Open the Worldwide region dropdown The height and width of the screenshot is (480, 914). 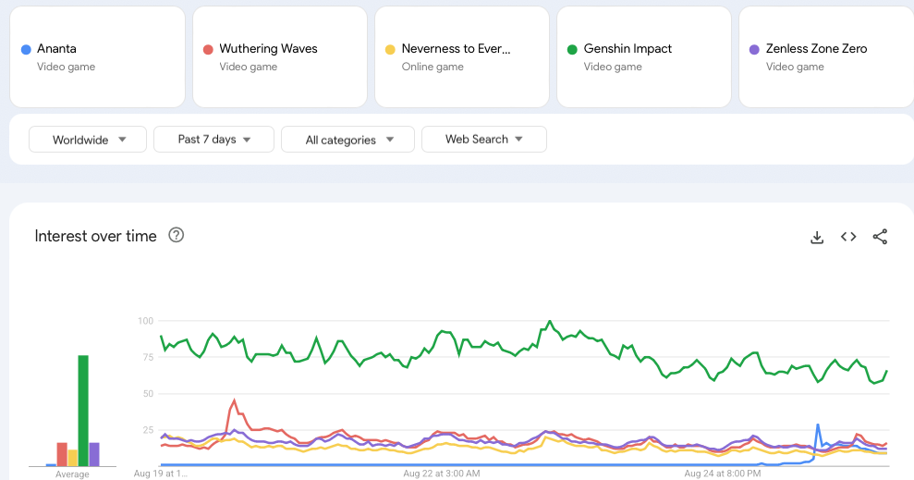[88, 140]
